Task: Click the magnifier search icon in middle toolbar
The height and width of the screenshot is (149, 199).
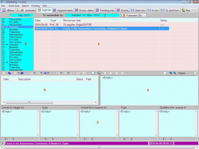Action: click(x=99, y=73)
